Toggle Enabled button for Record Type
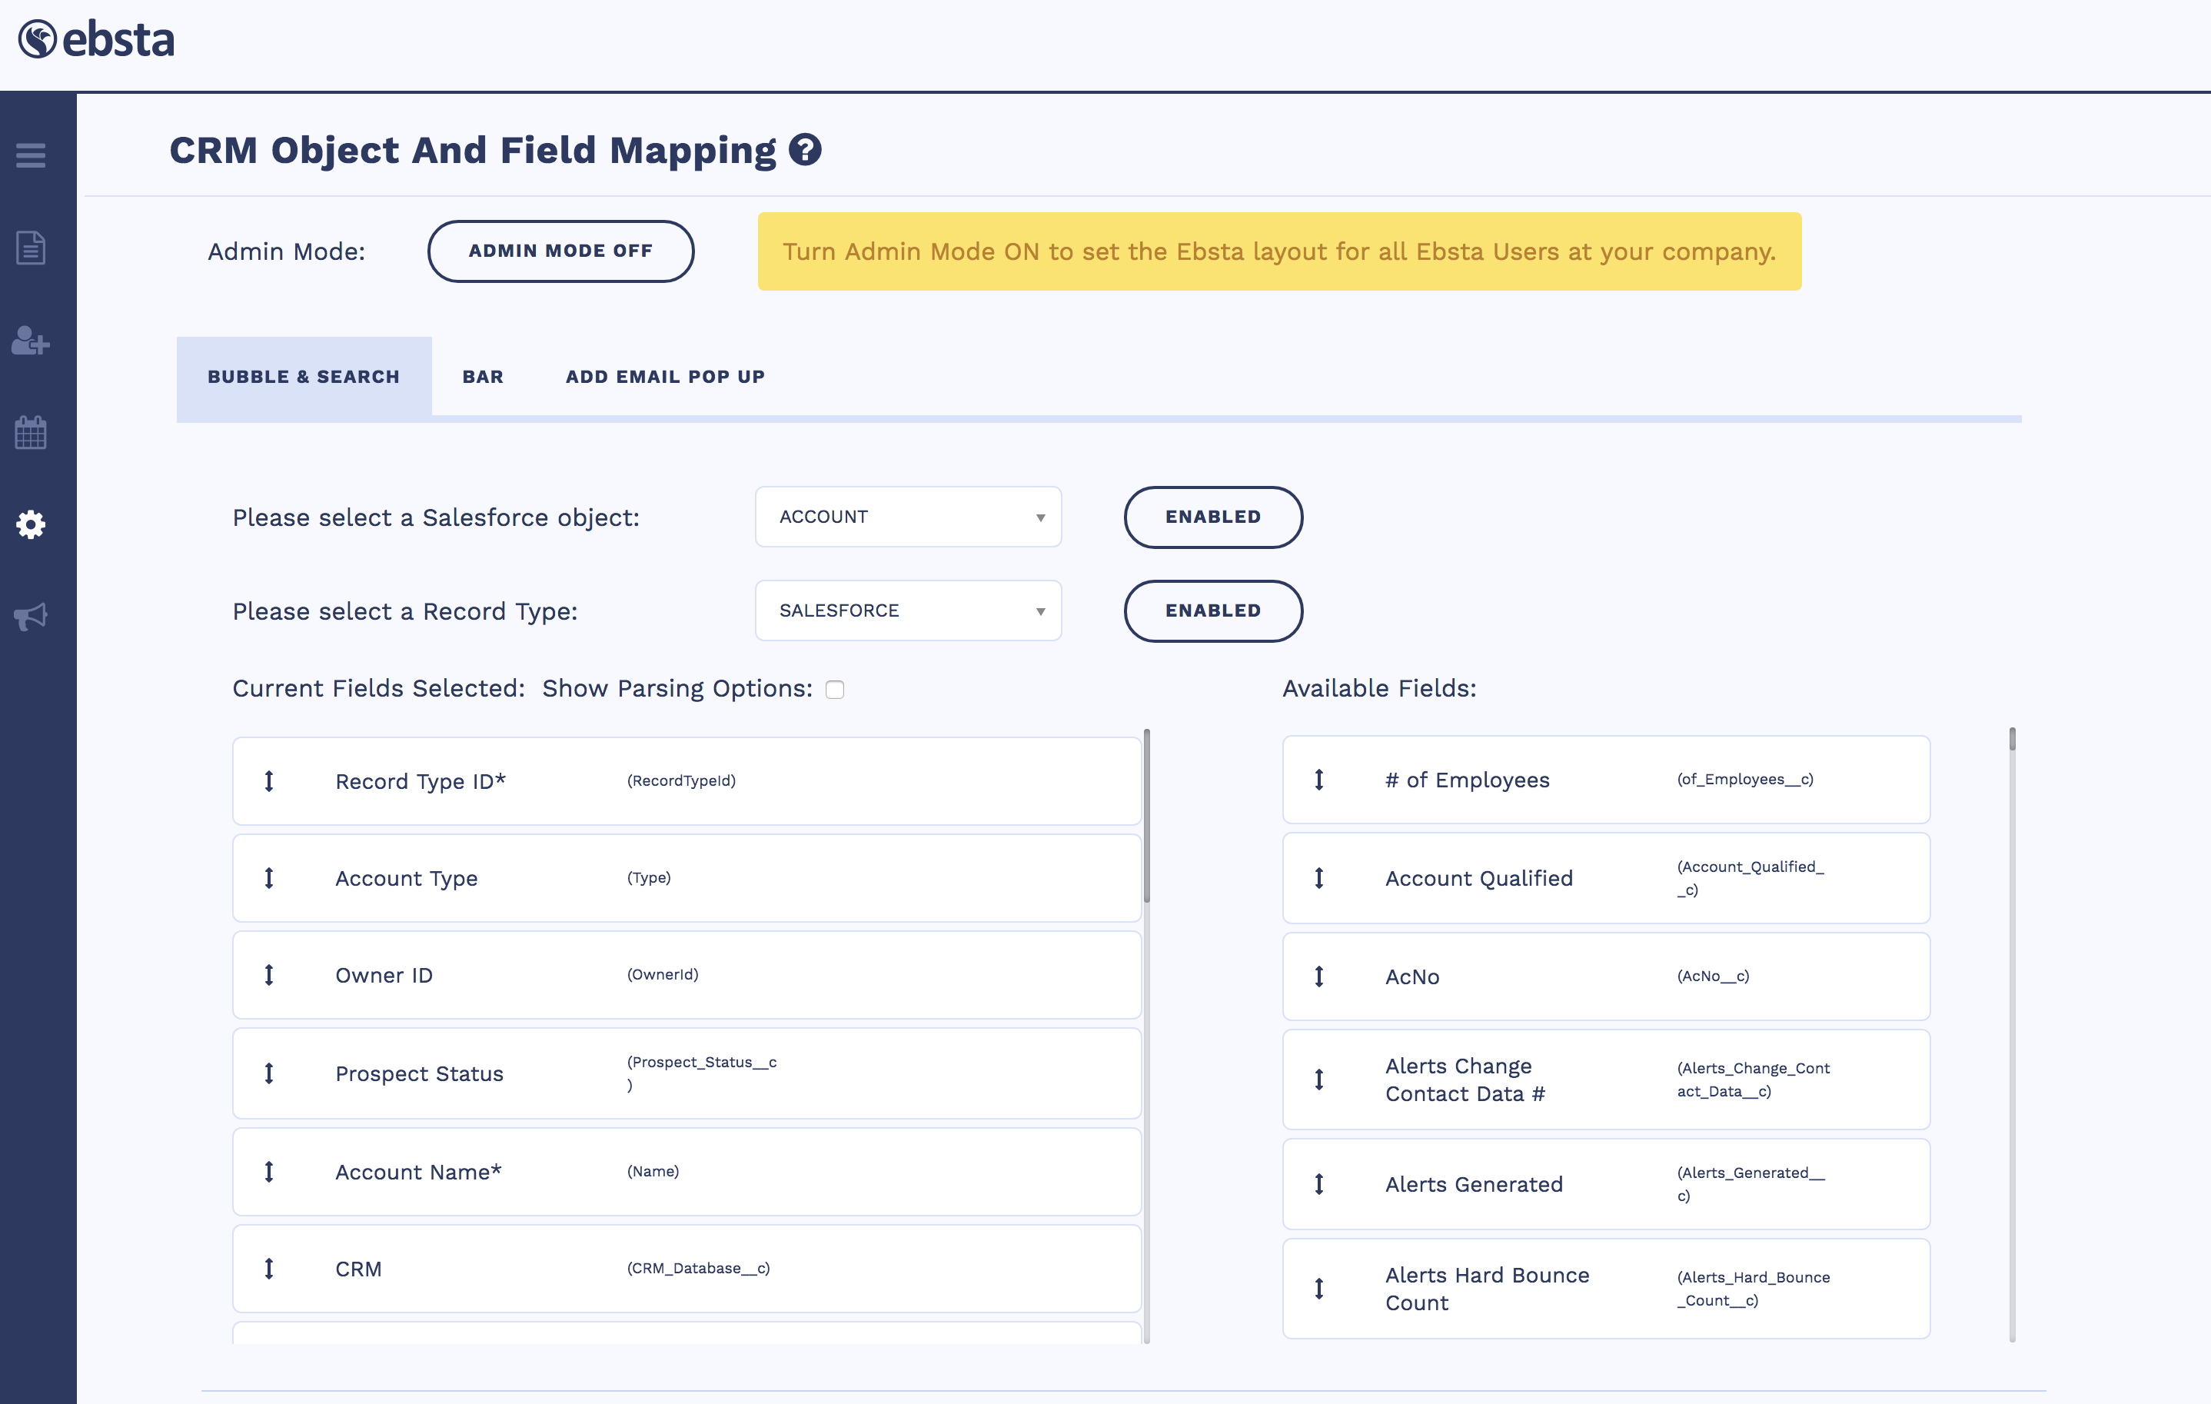This screenshot has height=1404, width=2211. (x=1212, y=611)
